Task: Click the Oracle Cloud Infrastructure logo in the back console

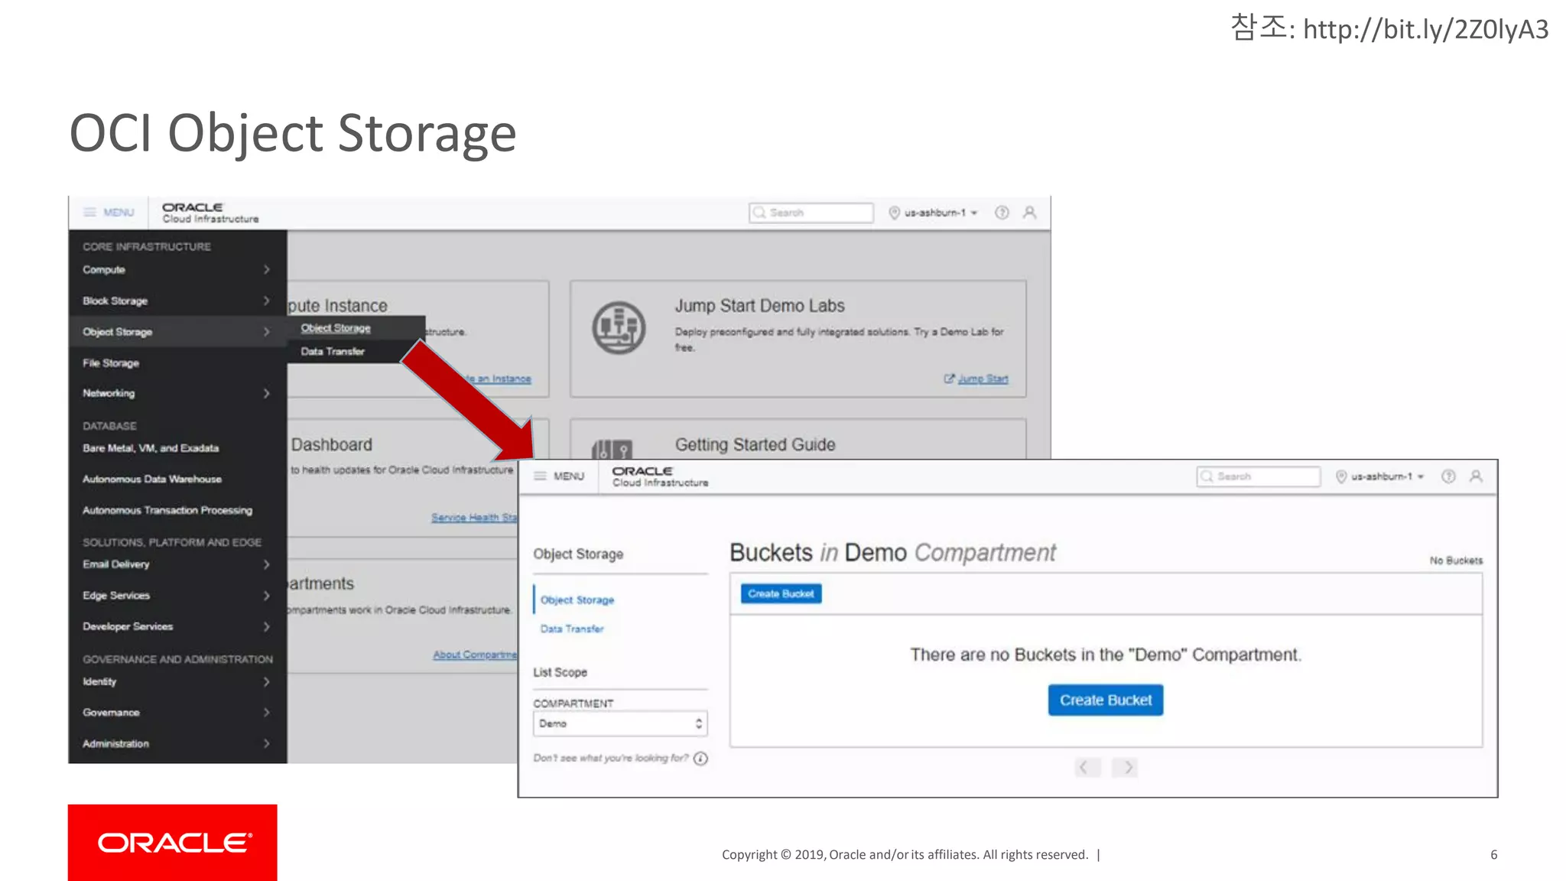Action: click(210, 213)
